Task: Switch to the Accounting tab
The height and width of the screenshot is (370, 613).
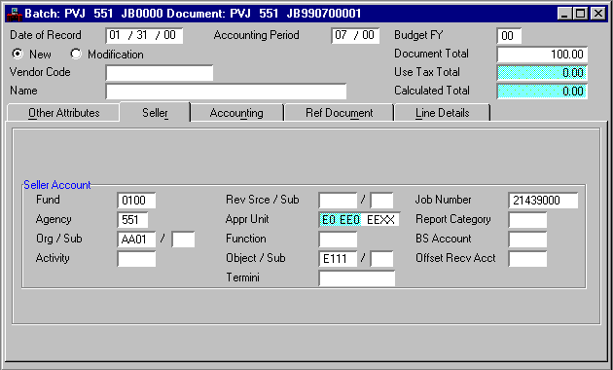Action: (236, 113)
